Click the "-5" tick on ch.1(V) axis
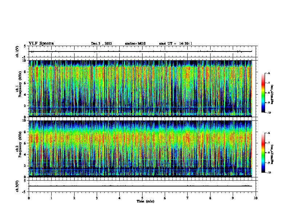This screenshot has width=288, height=222. tap(24, 57)
